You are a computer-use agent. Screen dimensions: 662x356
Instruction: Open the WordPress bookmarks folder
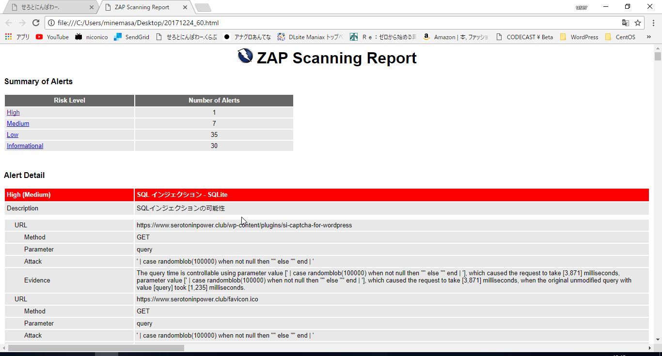[579, 37]
